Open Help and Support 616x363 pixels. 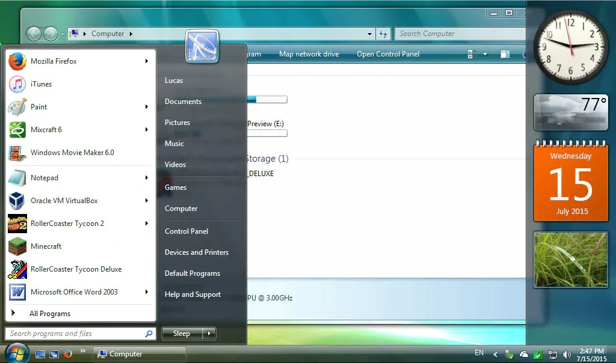click(192, 294)
